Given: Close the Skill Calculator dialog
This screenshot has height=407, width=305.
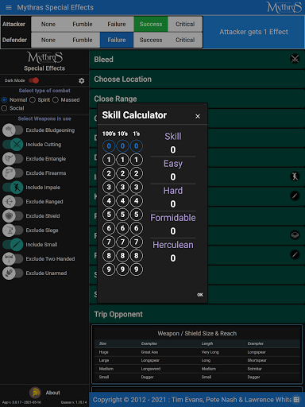Looking at the screenshot, I should click(x=198, y=116).
